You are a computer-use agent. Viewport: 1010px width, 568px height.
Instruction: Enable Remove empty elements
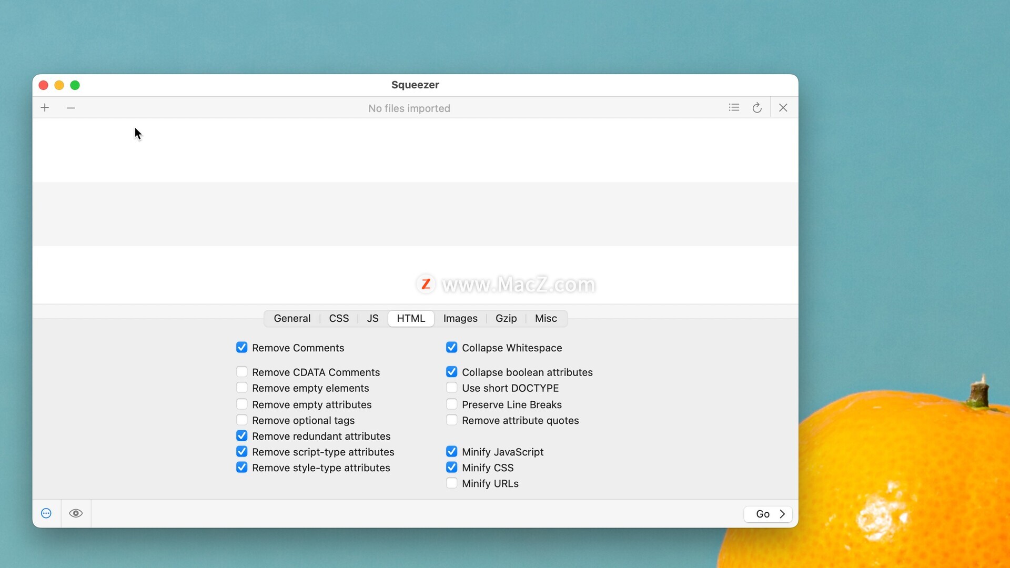pyautogui.click(x=241, y=388)
